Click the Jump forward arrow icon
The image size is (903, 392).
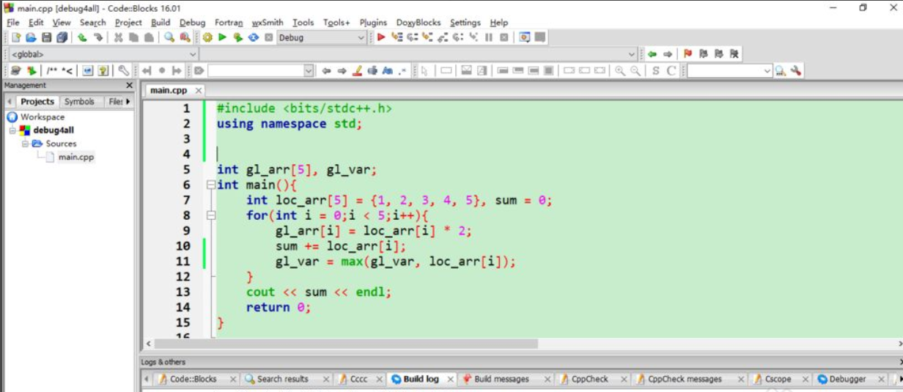[x=667, y=54]
